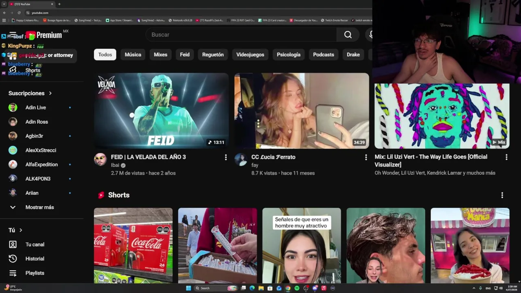The image size is (521, 293).
Task: Open the Twitch Emote Resizer bookmark
Action: [x=335, y=20]
